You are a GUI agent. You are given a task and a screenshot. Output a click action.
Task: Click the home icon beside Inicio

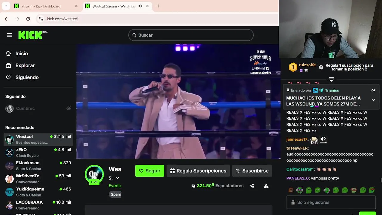tap(9, 53)
